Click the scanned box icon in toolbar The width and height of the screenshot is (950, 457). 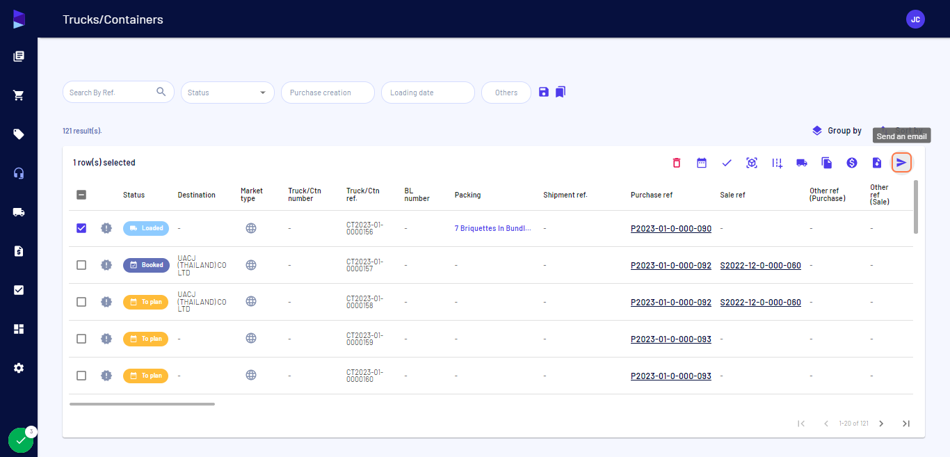coord(752,163)
